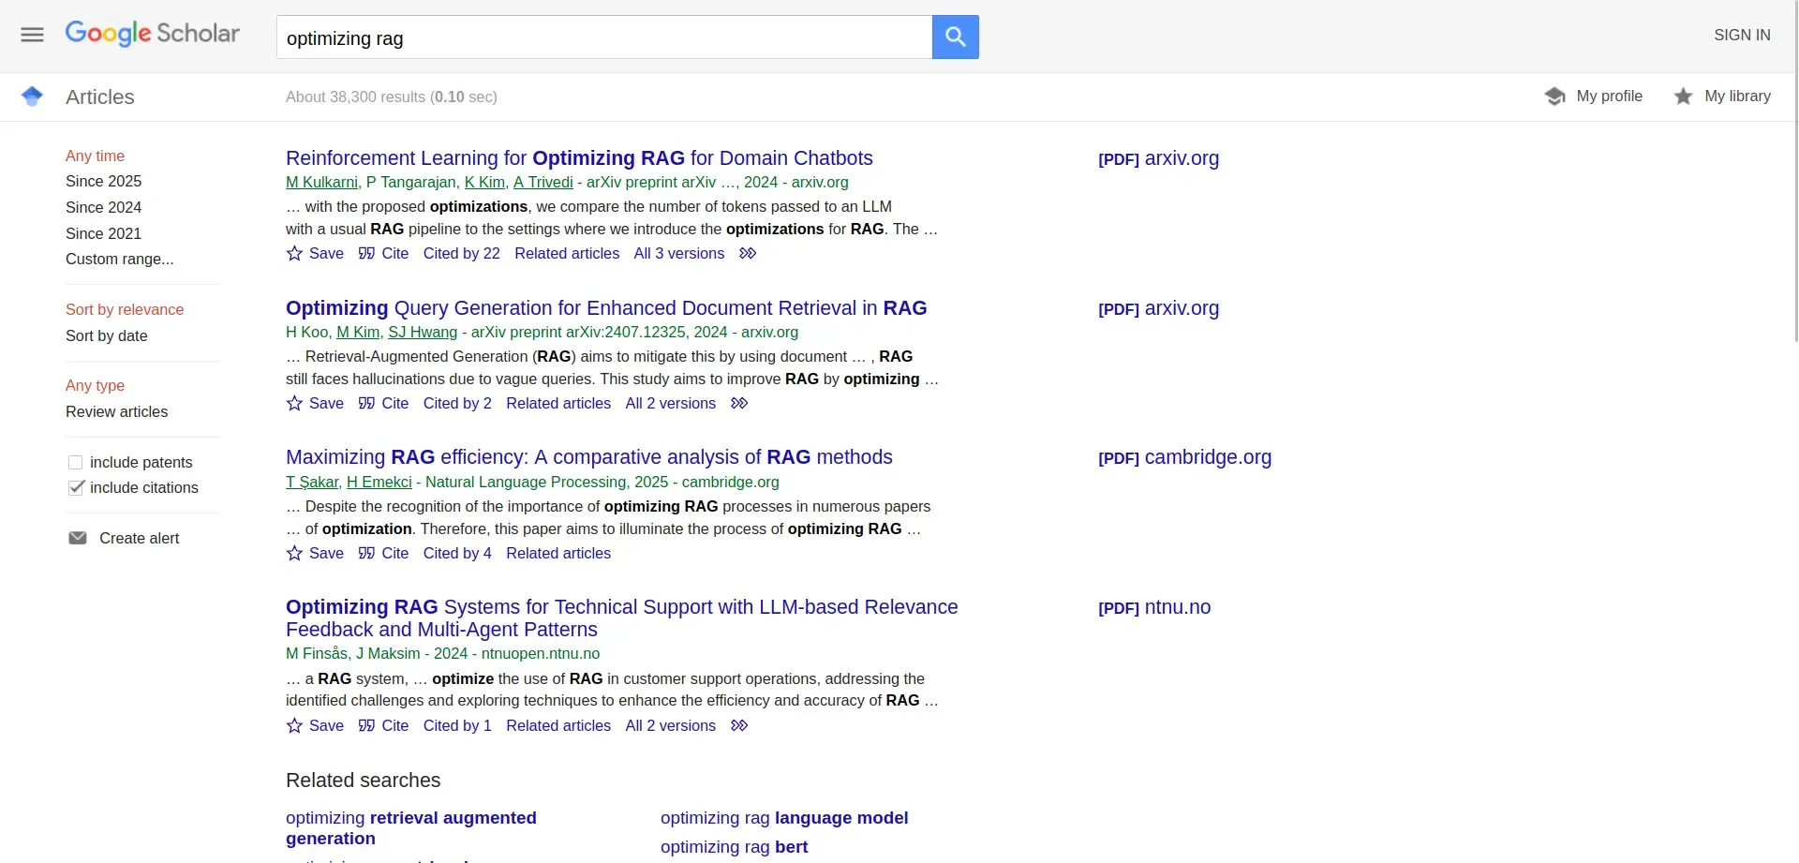The width and height of the screenshot is (1799, 863).
Task: Click the envelope icon next to Create alert
Action: 79,537
